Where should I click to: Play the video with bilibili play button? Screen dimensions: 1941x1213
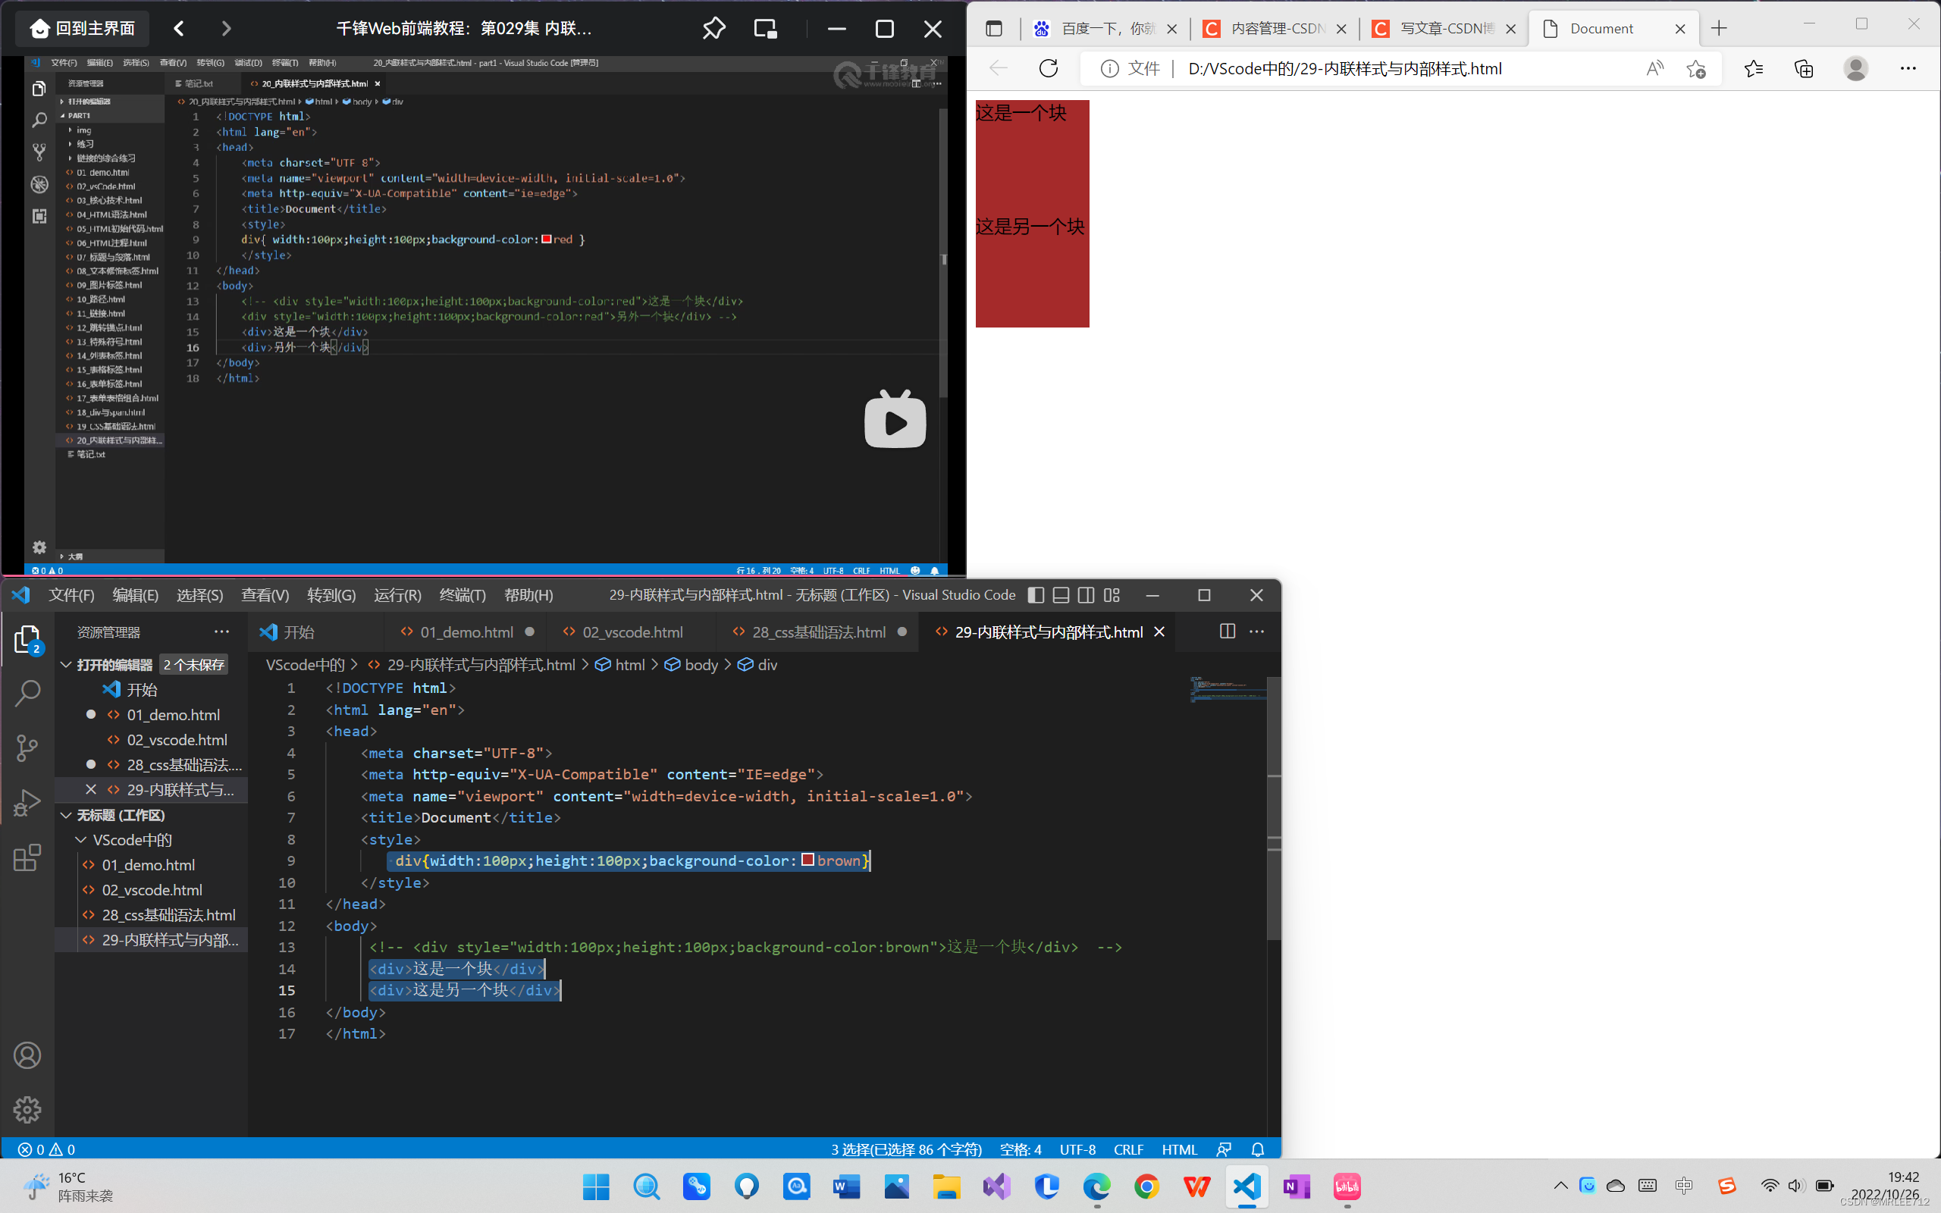point(895,418)
